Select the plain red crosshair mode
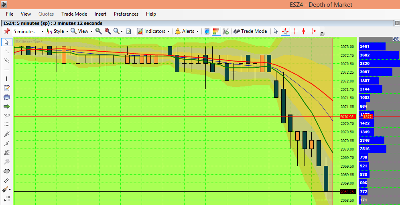The image size is (400, 205). (x=294, y=31)
